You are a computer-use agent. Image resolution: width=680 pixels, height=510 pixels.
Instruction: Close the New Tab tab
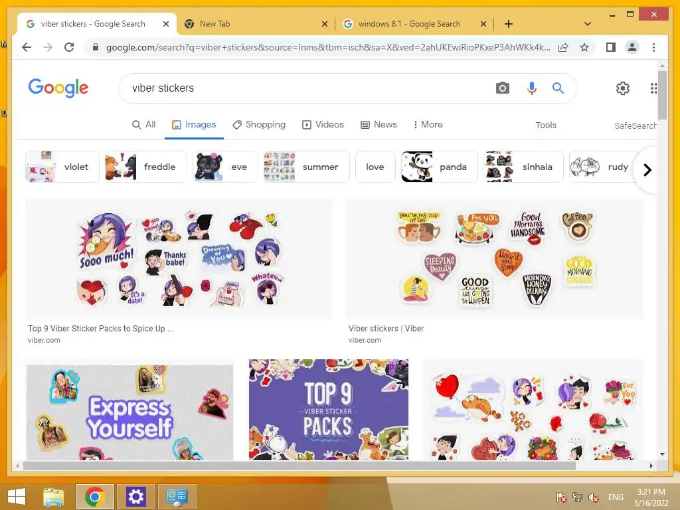(324, 25)
